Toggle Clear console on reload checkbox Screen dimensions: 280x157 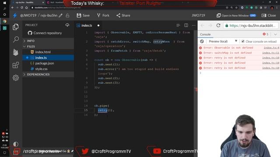click(243, 41)
